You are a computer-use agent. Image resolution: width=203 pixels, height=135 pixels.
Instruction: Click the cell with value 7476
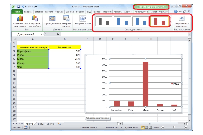tap(65, 59)
